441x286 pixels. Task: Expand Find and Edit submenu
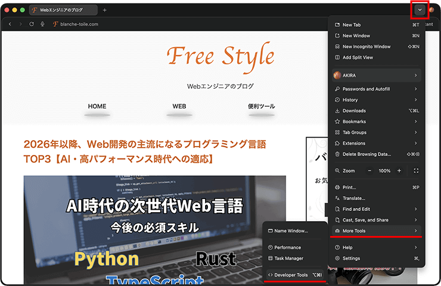coord(377,209)
